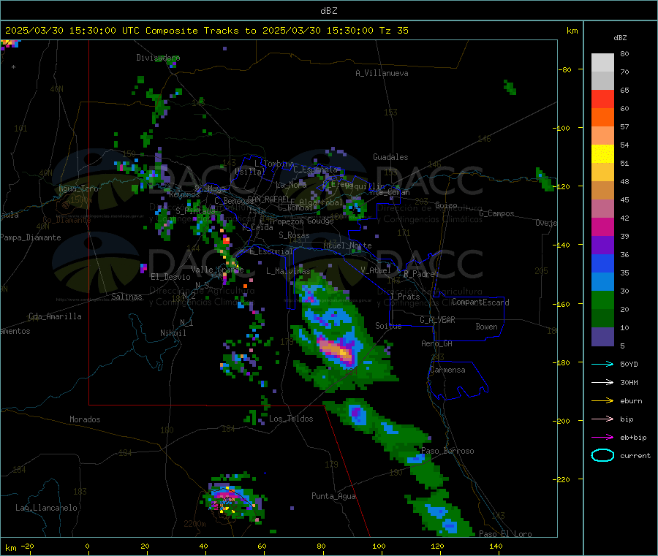The width and height of the screenshot is (658, 556).
Task: Select the green 30 dBZ legend swatch
Action: tap(602, 300)
